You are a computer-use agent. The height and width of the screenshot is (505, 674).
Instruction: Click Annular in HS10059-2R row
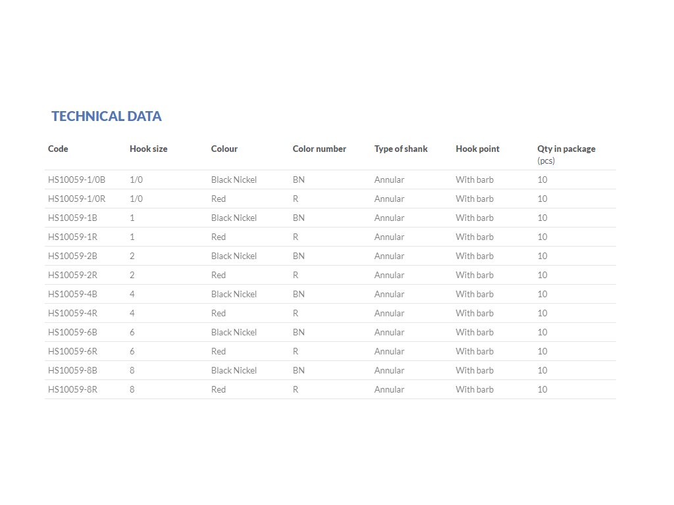tap(389, 276)
